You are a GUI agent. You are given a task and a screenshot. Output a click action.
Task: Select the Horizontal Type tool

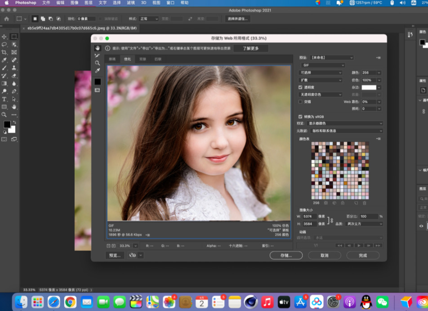pos(4,99)
